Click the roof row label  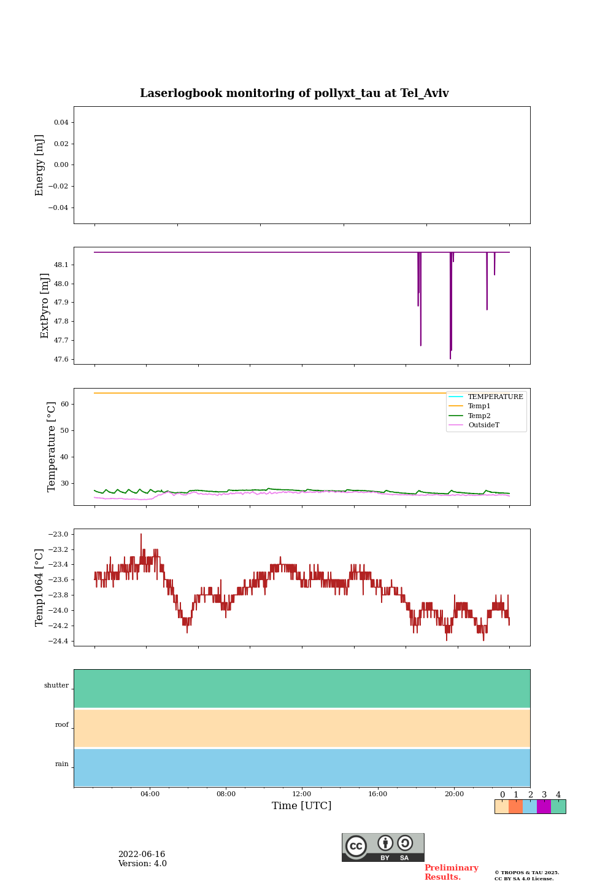point(62,725)
